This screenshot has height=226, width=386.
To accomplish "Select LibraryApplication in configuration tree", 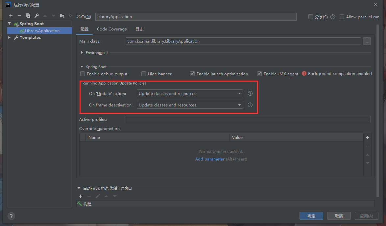I will pos(39,31).
